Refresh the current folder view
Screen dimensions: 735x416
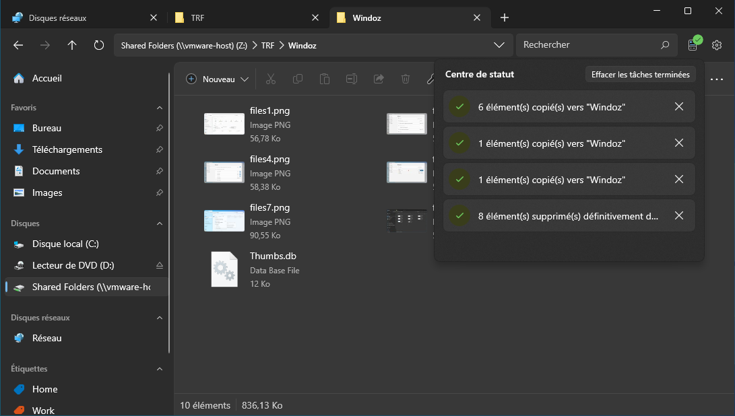[x=99, y=45]
